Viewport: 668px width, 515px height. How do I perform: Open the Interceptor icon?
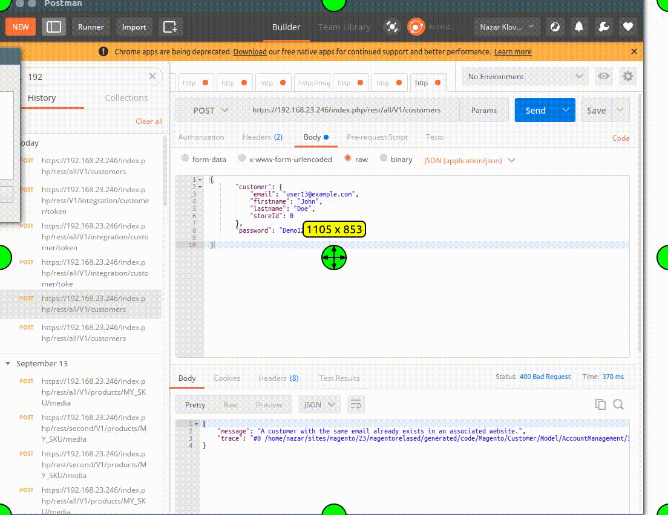[392, 27]
